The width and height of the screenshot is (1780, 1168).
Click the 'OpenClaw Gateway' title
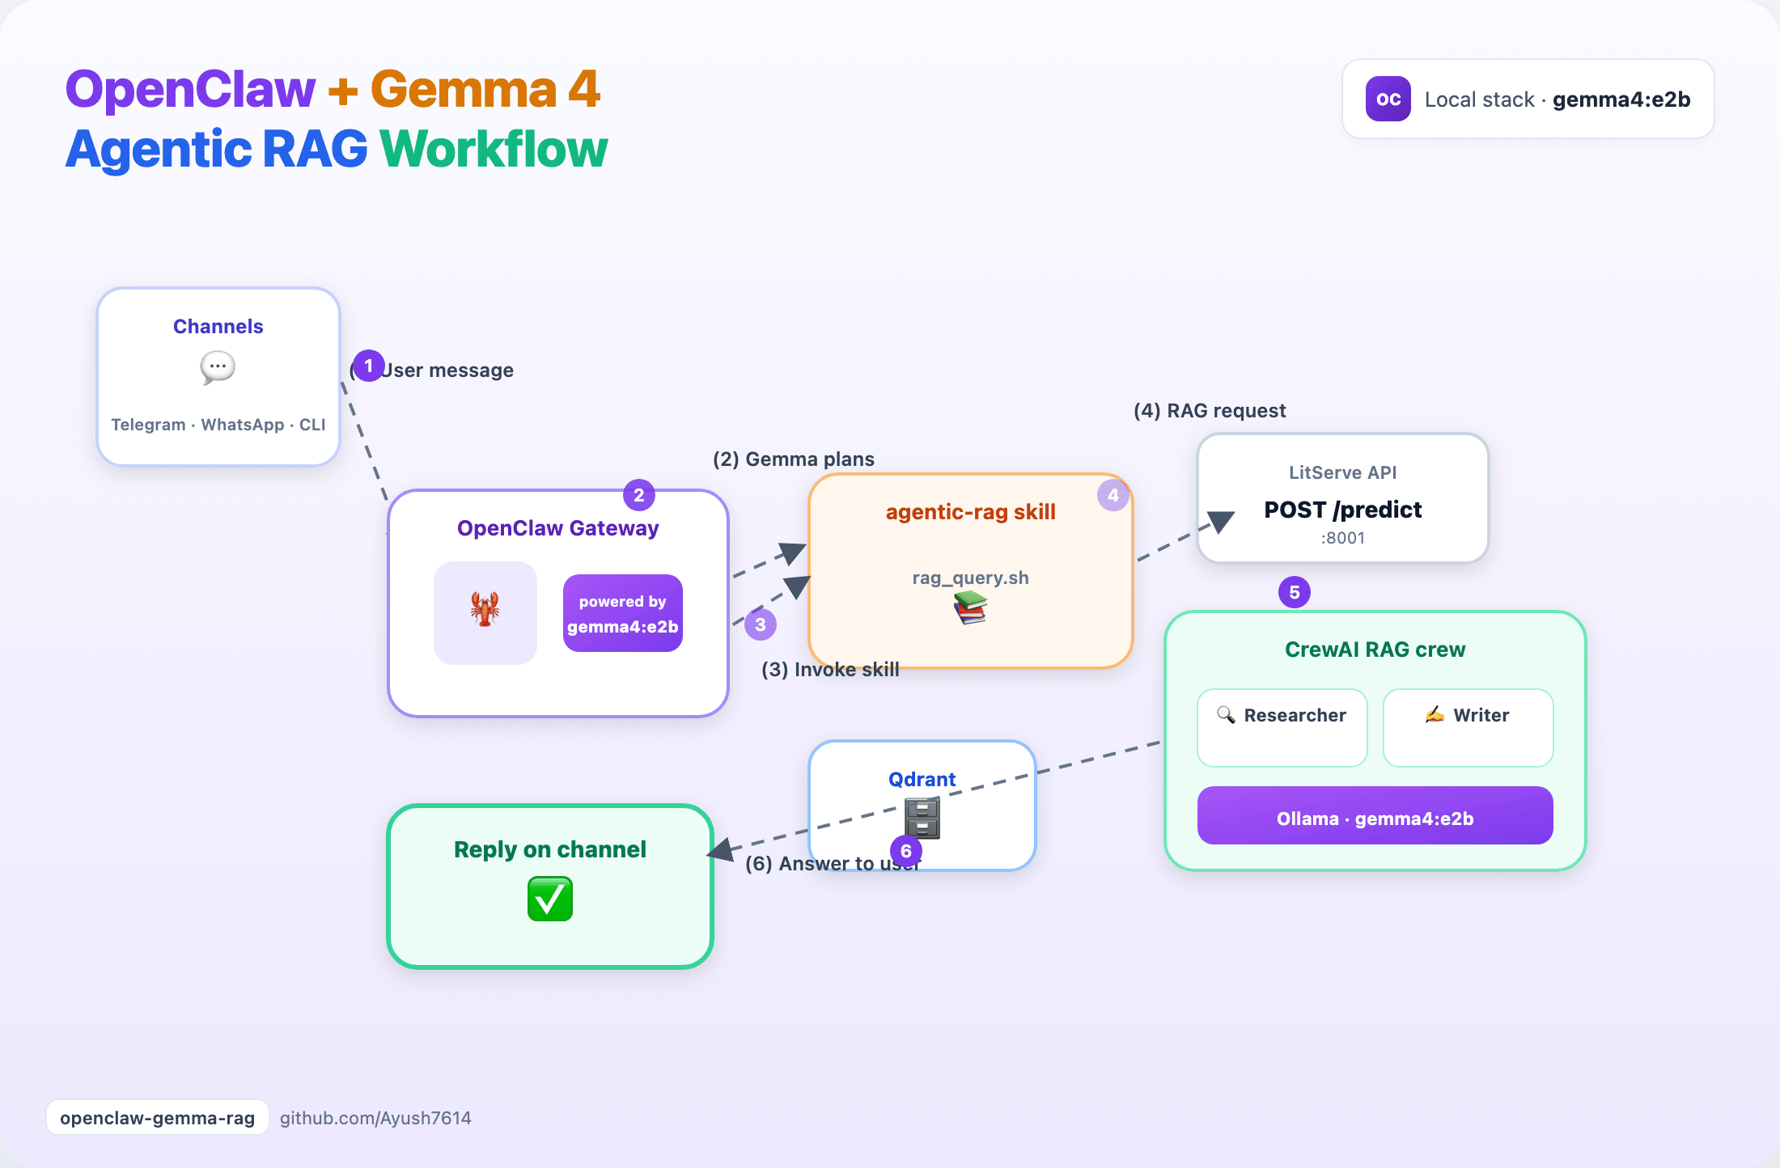coord(558,528)
